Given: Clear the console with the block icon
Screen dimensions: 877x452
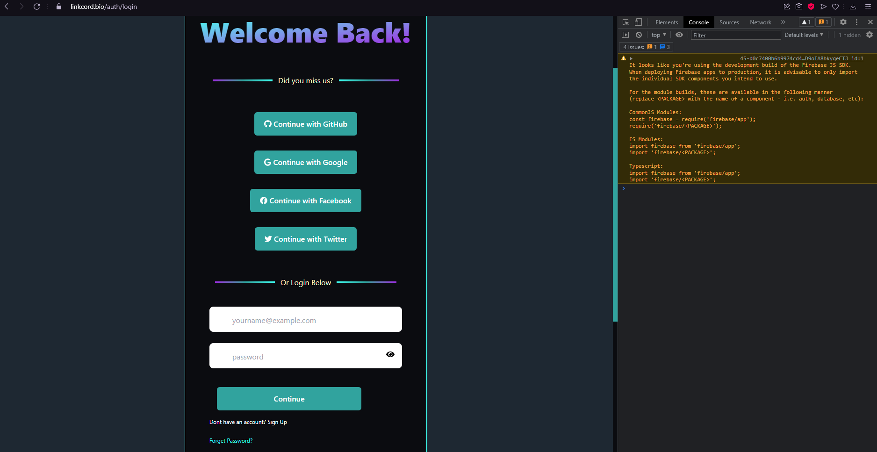Looking at the screenshot, I should (639, 35).
